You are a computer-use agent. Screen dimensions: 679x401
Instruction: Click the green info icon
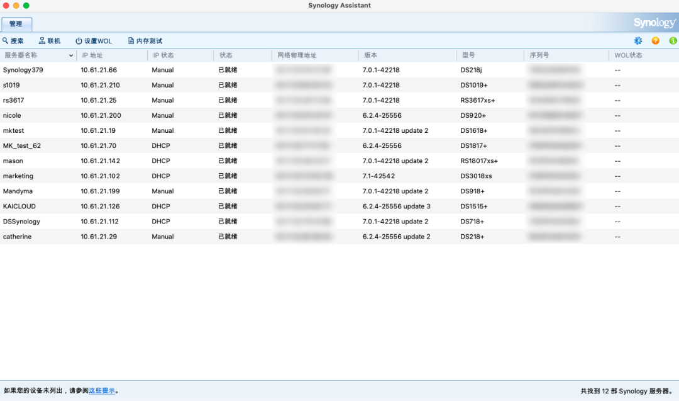673,41
